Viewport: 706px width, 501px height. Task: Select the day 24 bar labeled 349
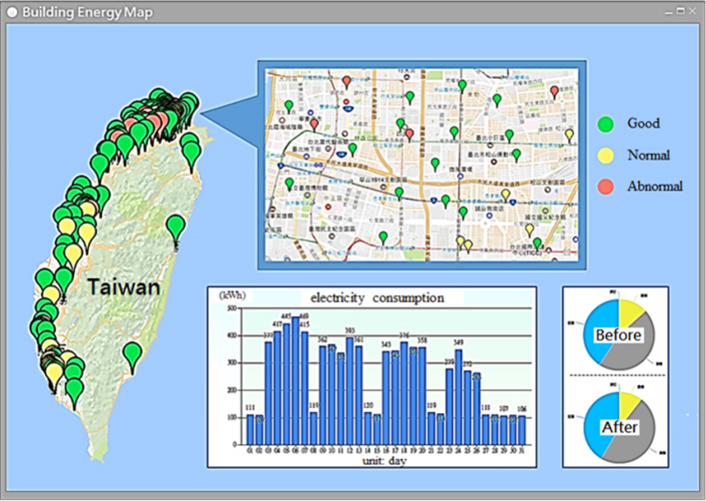tap(458, 397)
